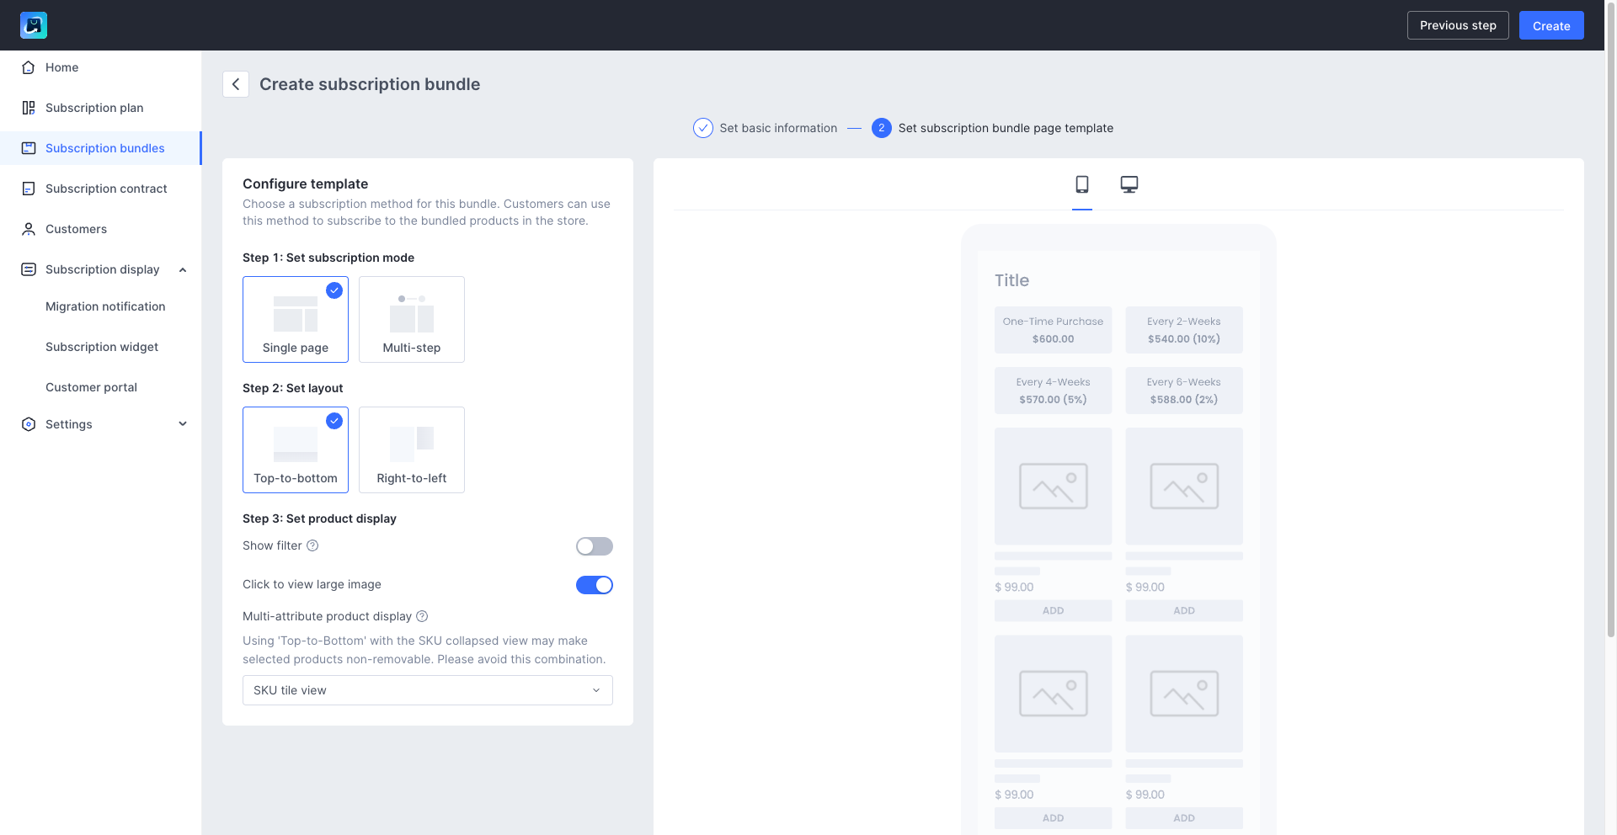Viewport: 1617px width, 835px height.
Task: Click the Every 2-Weeks plan in preview
Action: coord(1183,330)
